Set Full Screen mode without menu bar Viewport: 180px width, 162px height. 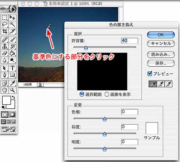[13, 121]
